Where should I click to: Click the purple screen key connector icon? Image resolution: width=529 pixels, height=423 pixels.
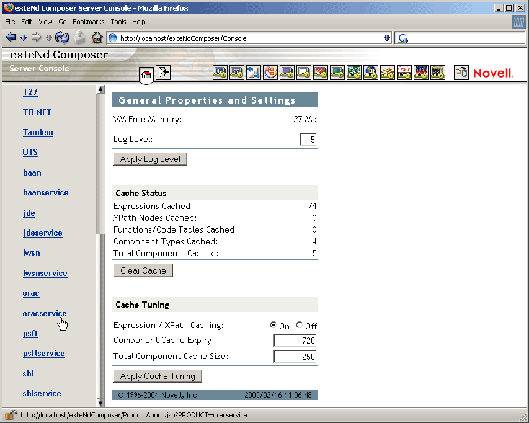click(287, 73)
